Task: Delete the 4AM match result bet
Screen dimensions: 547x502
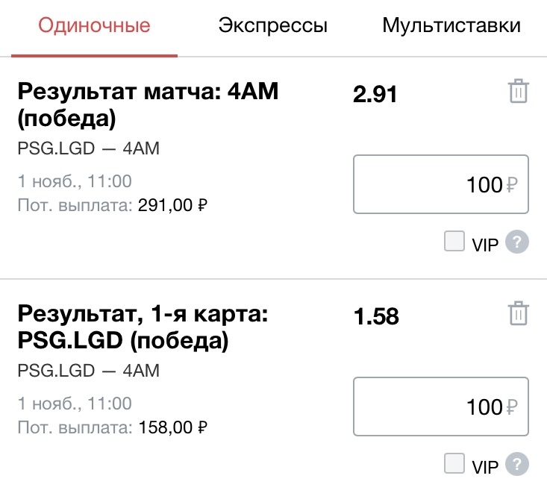Action: click(518, 91)
